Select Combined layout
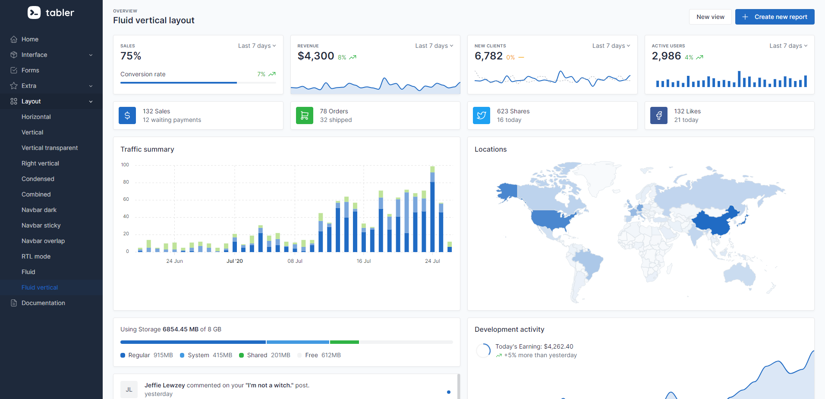 pyautogui.click(x=51, y=194)
